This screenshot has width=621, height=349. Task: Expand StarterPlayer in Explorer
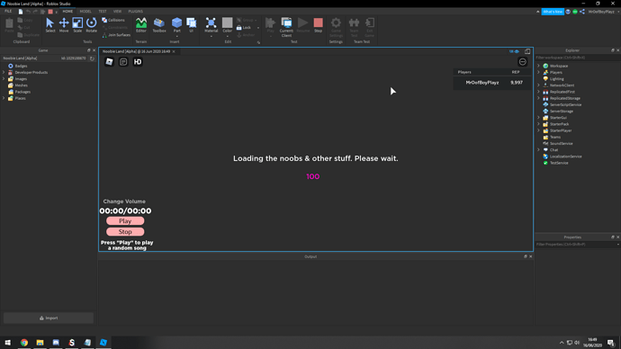pyautogui.click(x=538, y=130)
